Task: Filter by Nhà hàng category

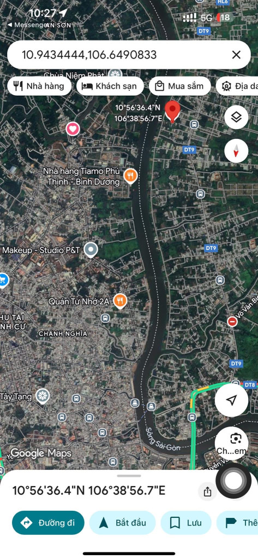Action: point(39,86)
